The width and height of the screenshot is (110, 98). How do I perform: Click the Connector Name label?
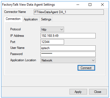point(15,12)
